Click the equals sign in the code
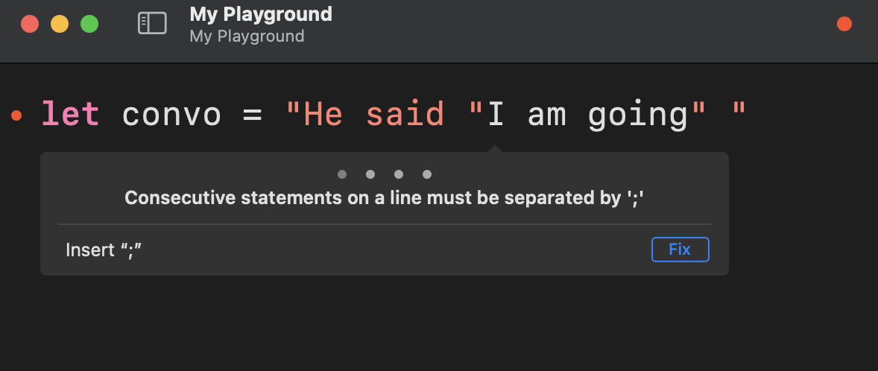Viewport: 878px width, 371px height. [x=252, y=115]
